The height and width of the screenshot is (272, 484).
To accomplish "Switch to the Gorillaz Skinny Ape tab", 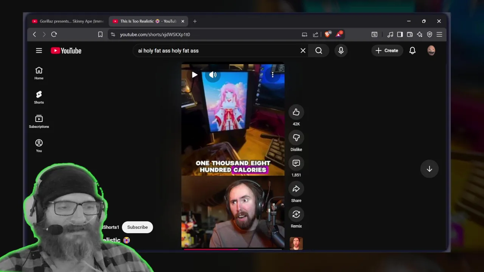I will coord(67,21).
